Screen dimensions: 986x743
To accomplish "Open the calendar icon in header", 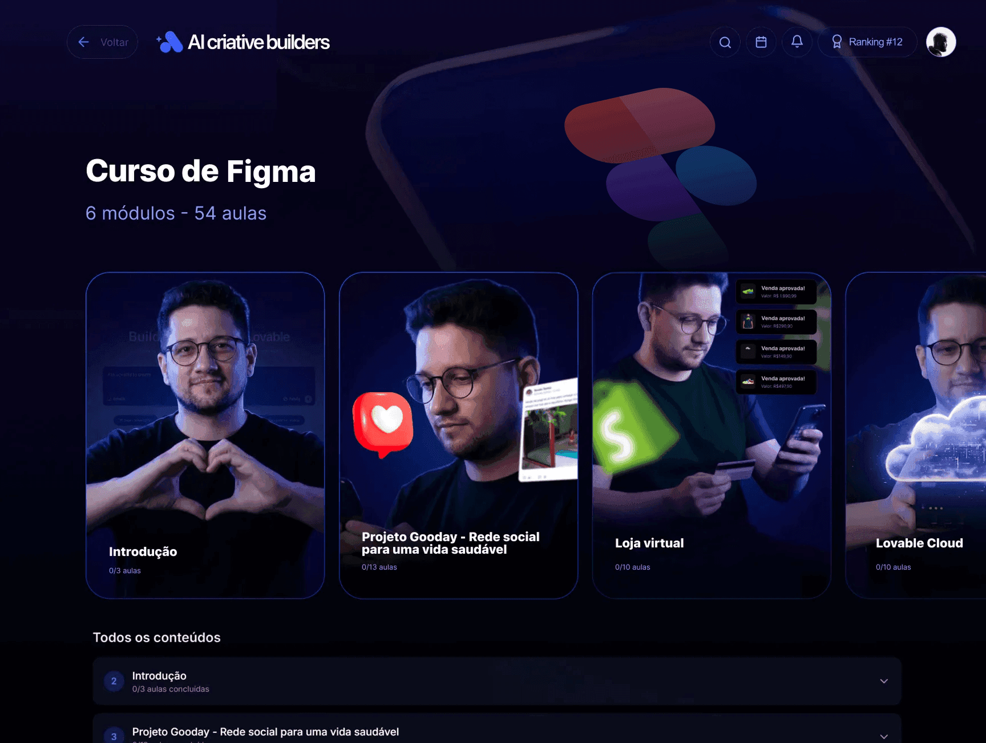I will pyautogui.click(x=761, y=42).
